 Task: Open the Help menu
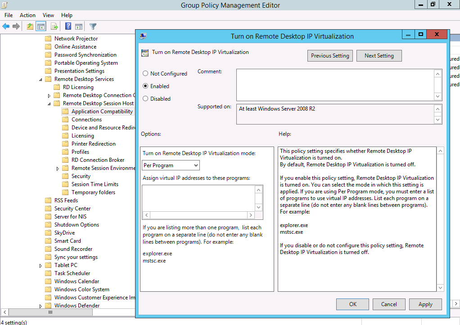tap(67, 15)
